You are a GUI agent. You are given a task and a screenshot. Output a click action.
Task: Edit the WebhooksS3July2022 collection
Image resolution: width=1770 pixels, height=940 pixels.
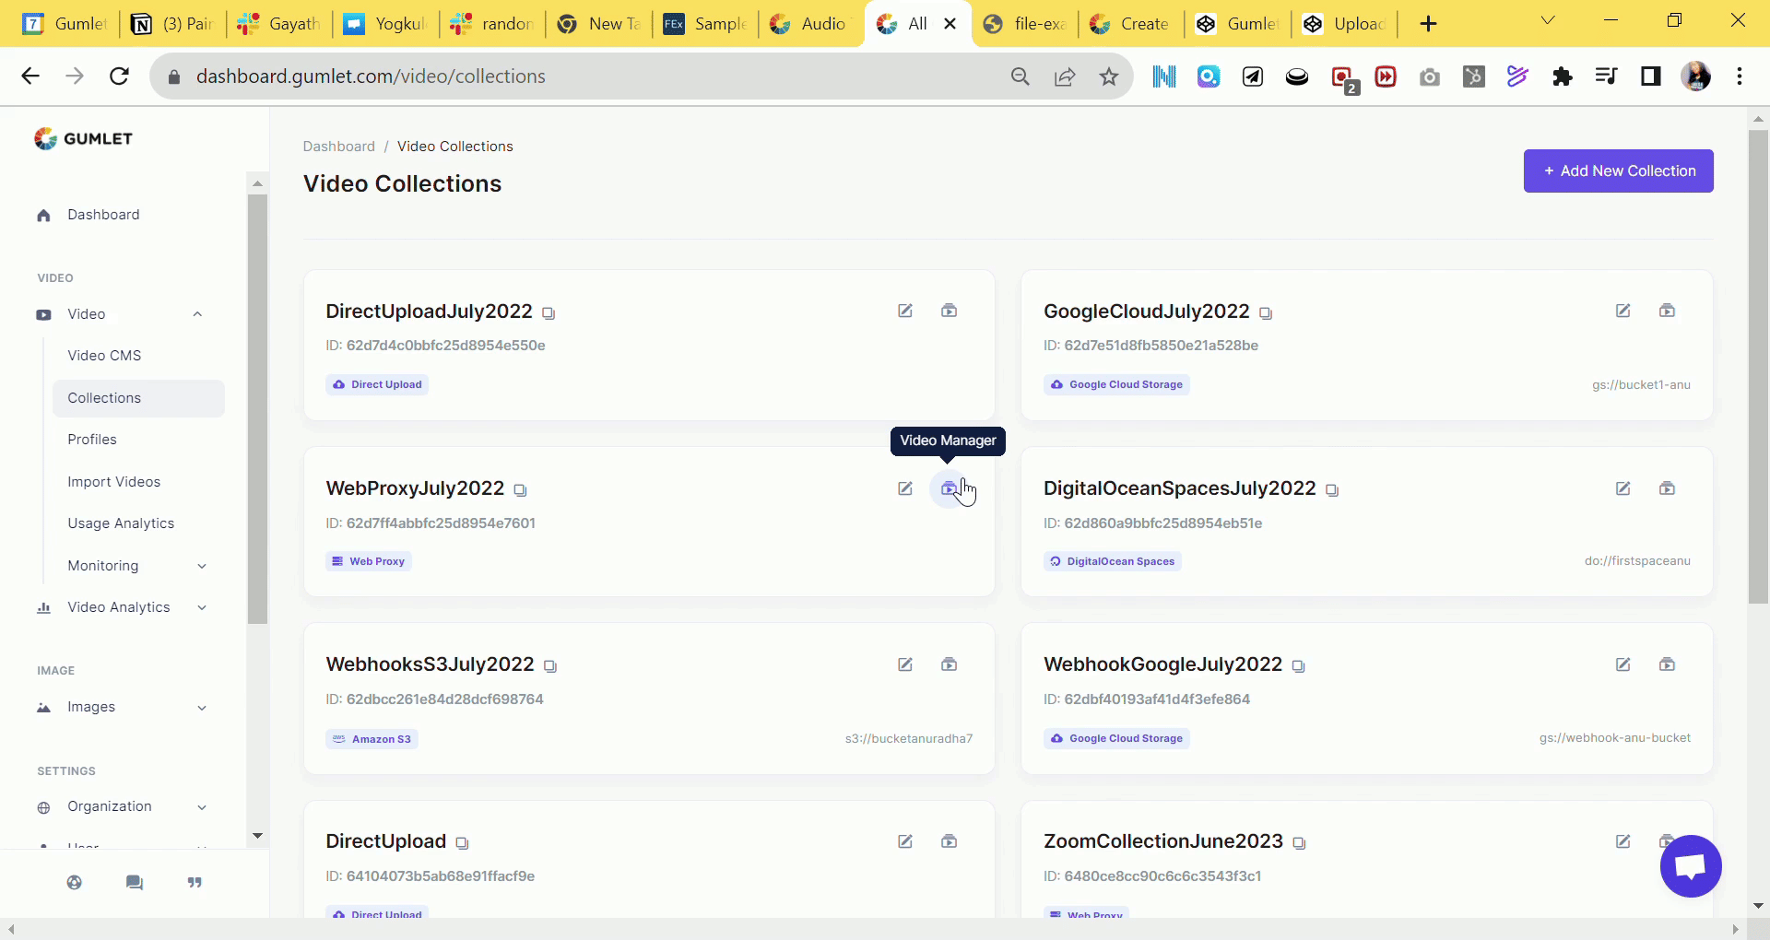[905, 664]
